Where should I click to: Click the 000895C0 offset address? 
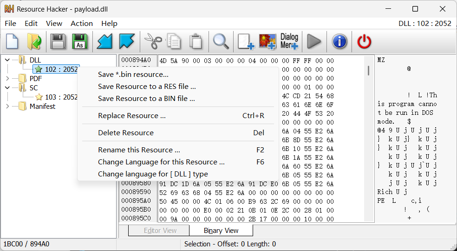136,218
